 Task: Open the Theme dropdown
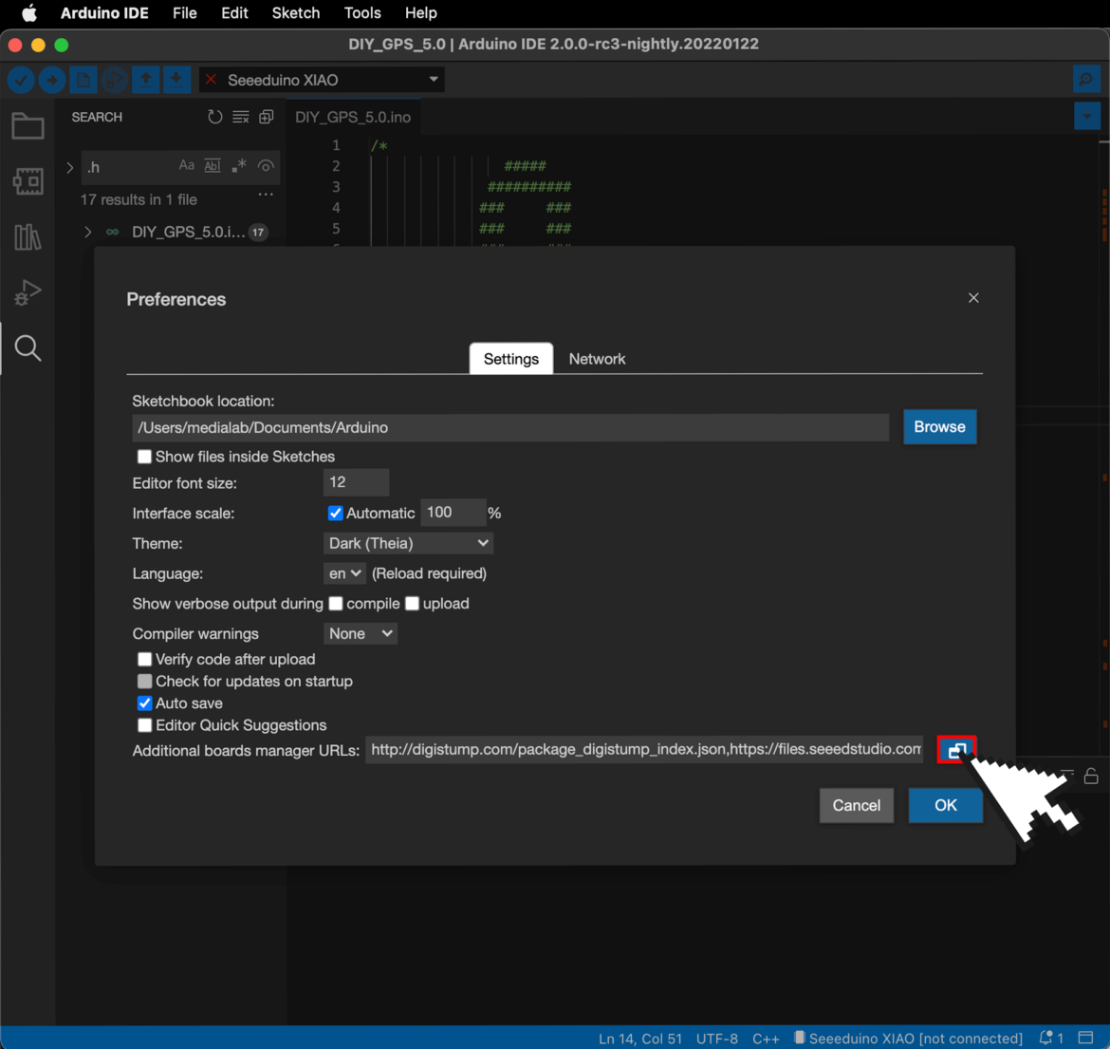tap(408, 543)
